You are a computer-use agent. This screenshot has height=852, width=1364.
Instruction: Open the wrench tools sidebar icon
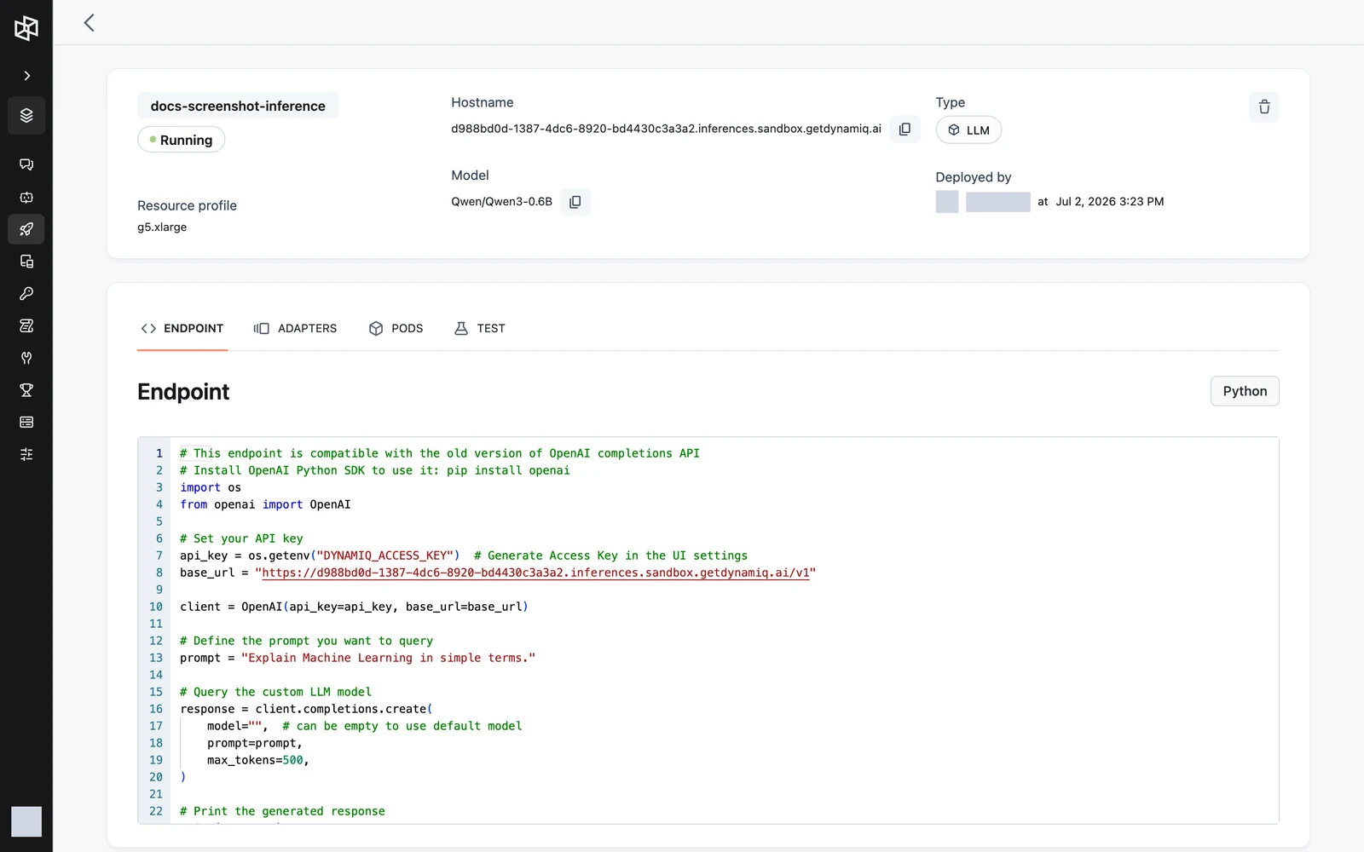point(26,358)
